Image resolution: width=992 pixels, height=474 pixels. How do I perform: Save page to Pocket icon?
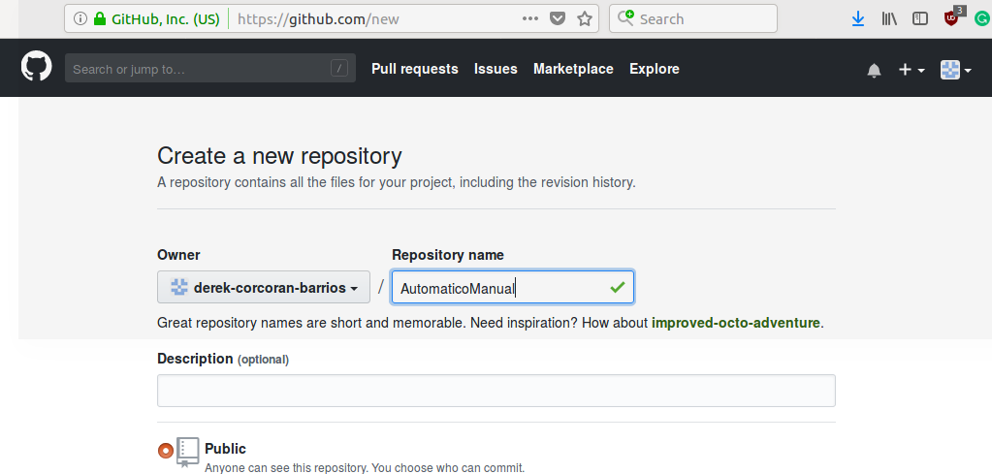[558, 18]
